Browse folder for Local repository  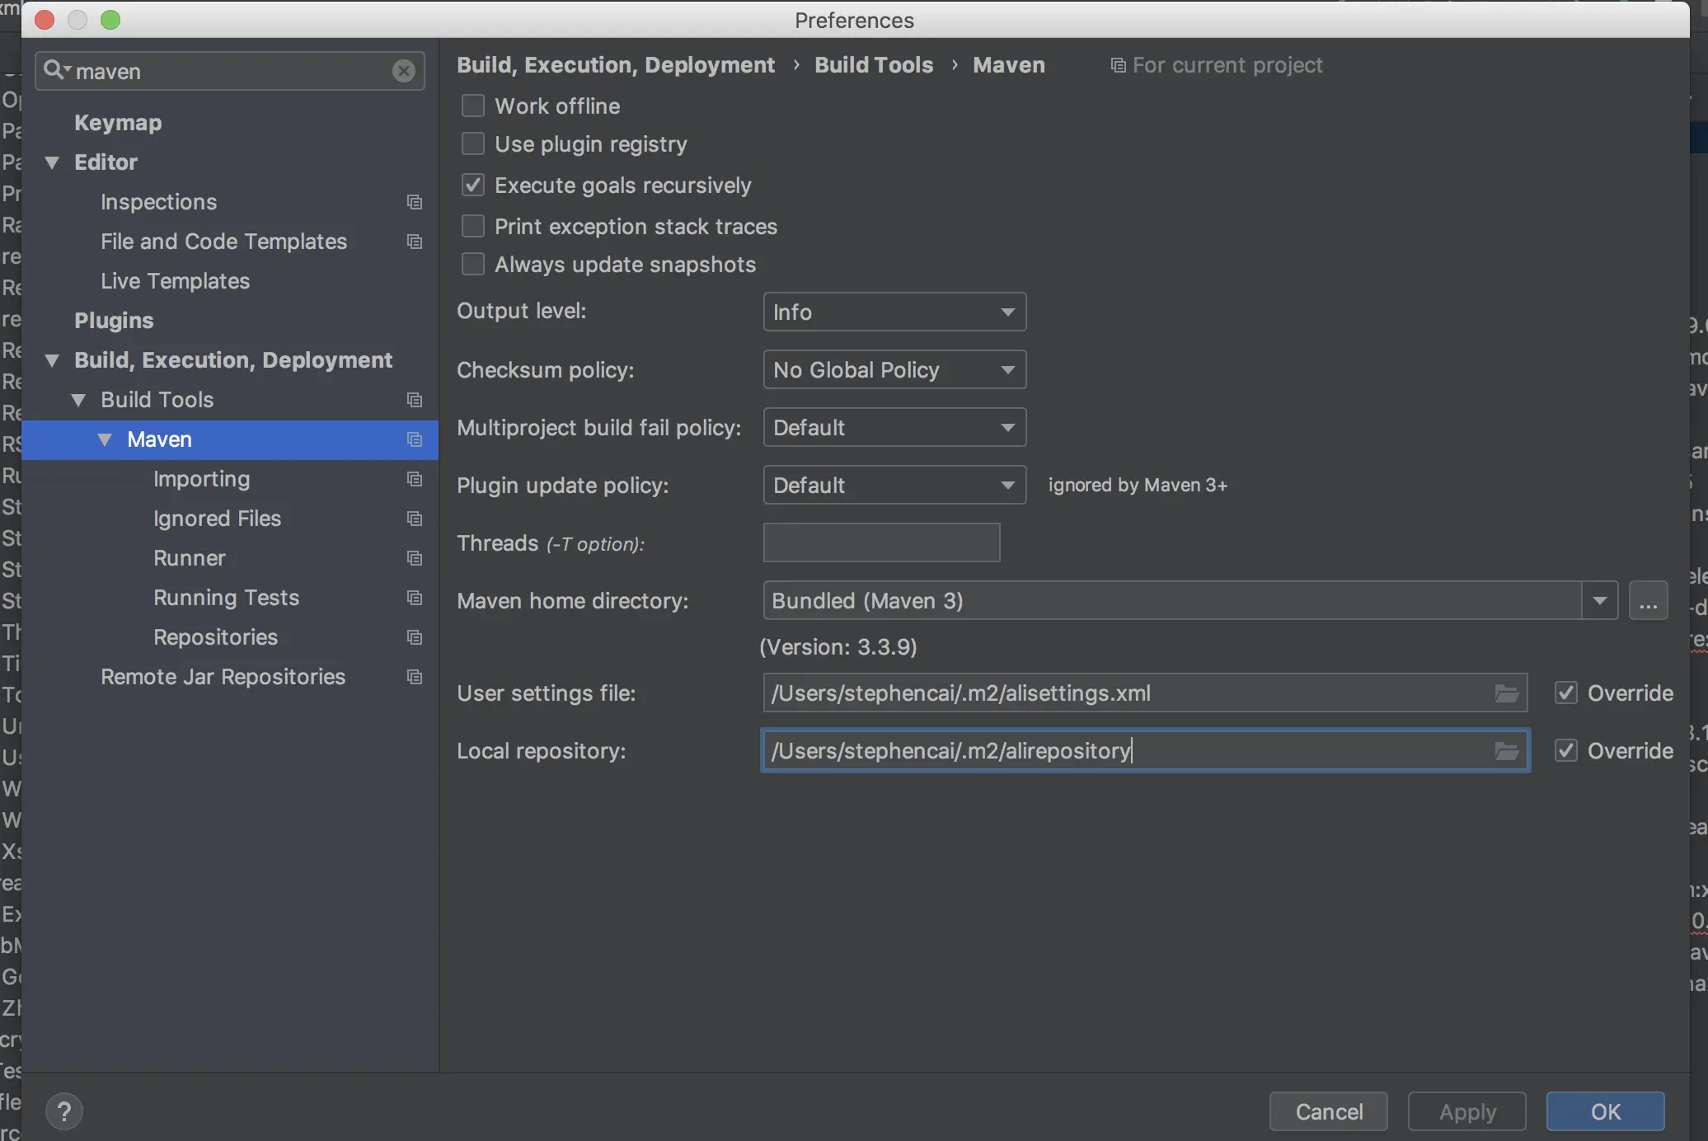1506,751
